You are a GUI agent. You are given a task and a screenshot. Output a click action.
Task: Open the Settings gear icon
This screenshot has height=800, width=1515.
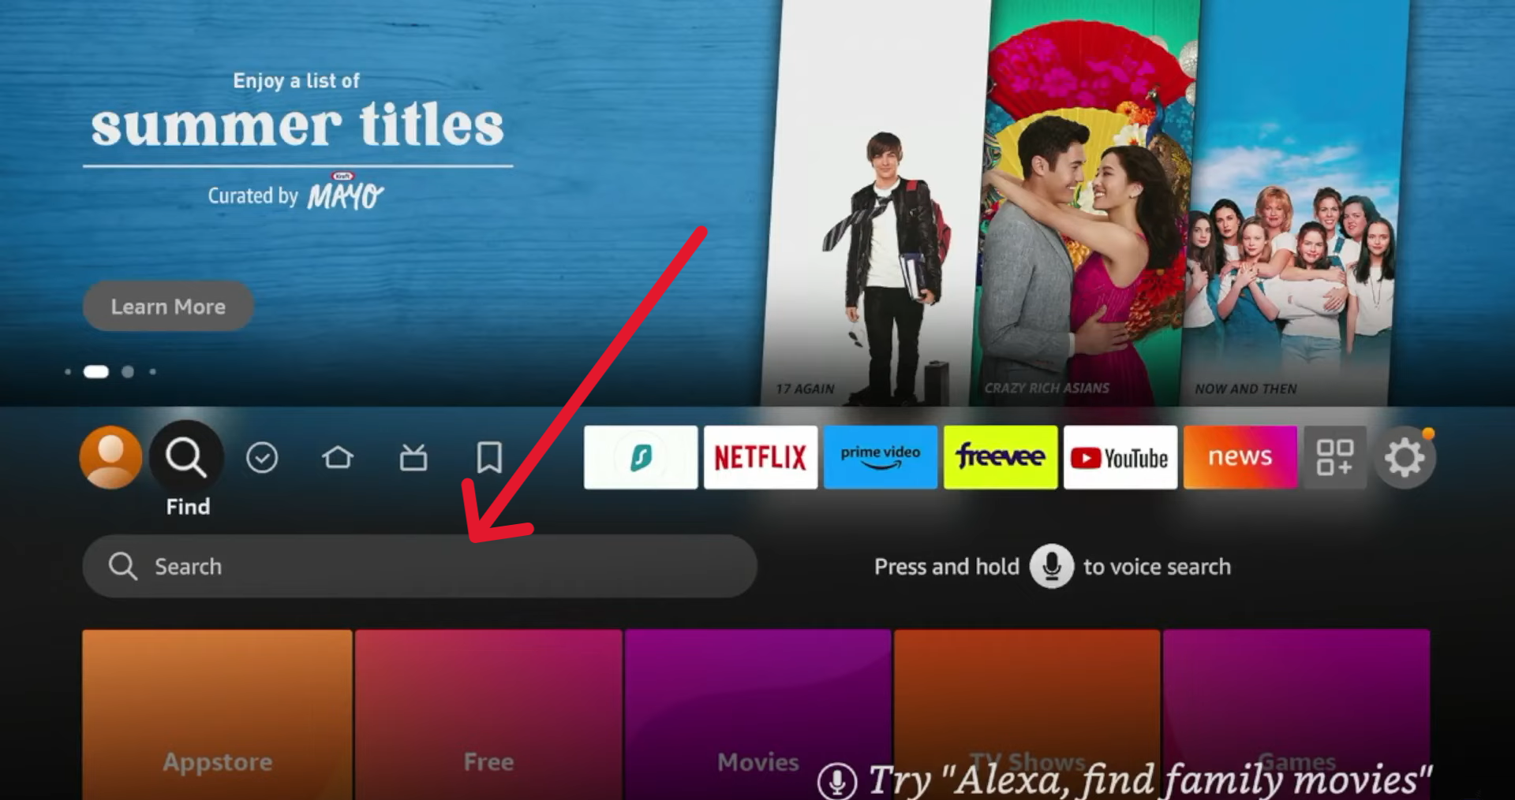(1405, 458)
